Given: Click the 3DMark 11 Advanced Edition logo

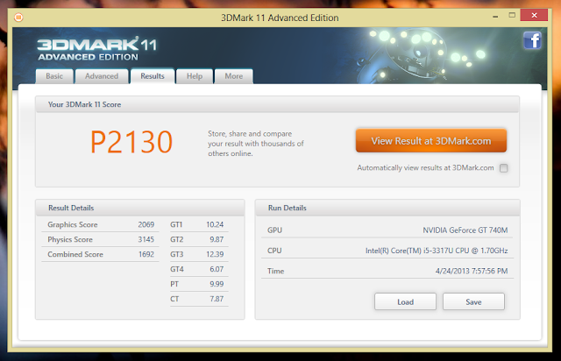Looking at the screenshot, I should tap(96, 48).
